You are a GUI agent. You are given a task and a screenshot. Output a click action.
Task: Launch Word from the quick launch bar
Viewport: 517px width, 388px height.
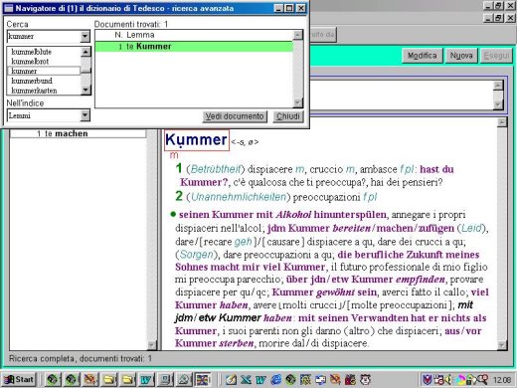(260, 379)
